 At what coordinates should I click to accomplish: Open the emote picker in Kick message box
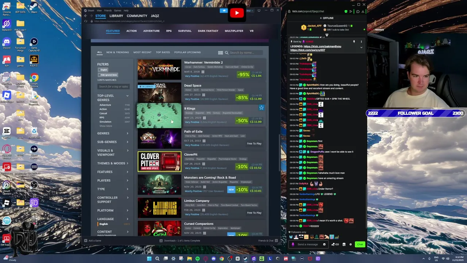(324, 244)
